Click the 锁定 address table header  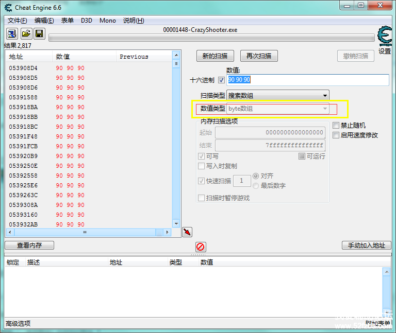[x=14, y=262]
